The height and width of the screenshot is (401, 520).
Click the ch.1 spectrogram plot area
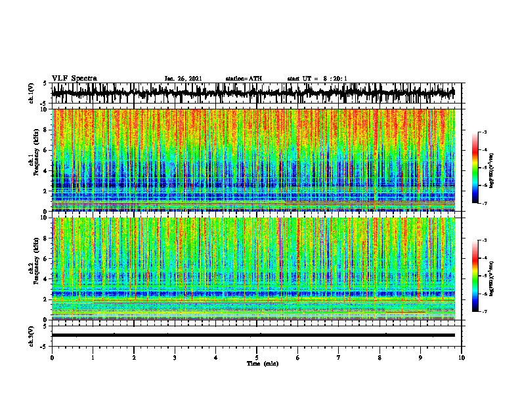click(x=253, y=160)
